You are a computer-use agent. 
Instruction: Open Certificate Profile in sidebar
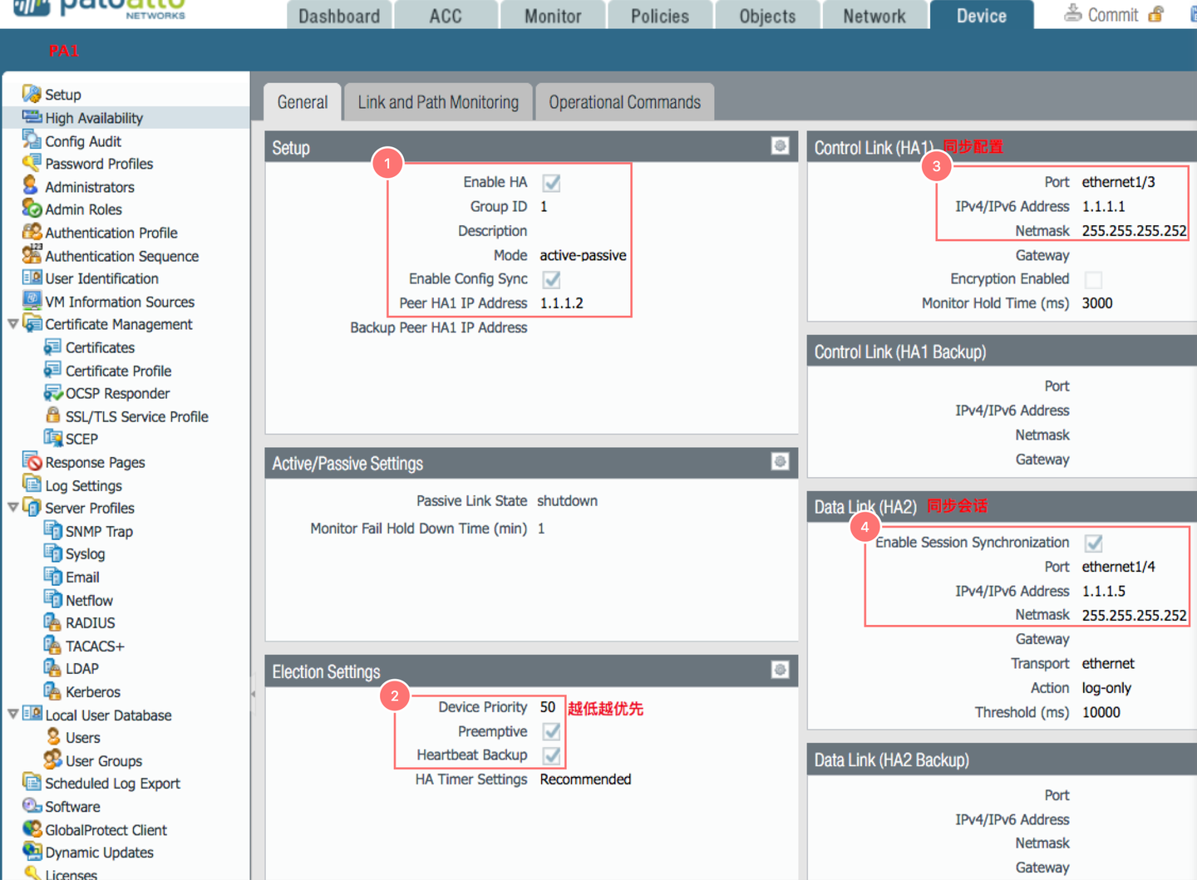(x=118, y=371)
